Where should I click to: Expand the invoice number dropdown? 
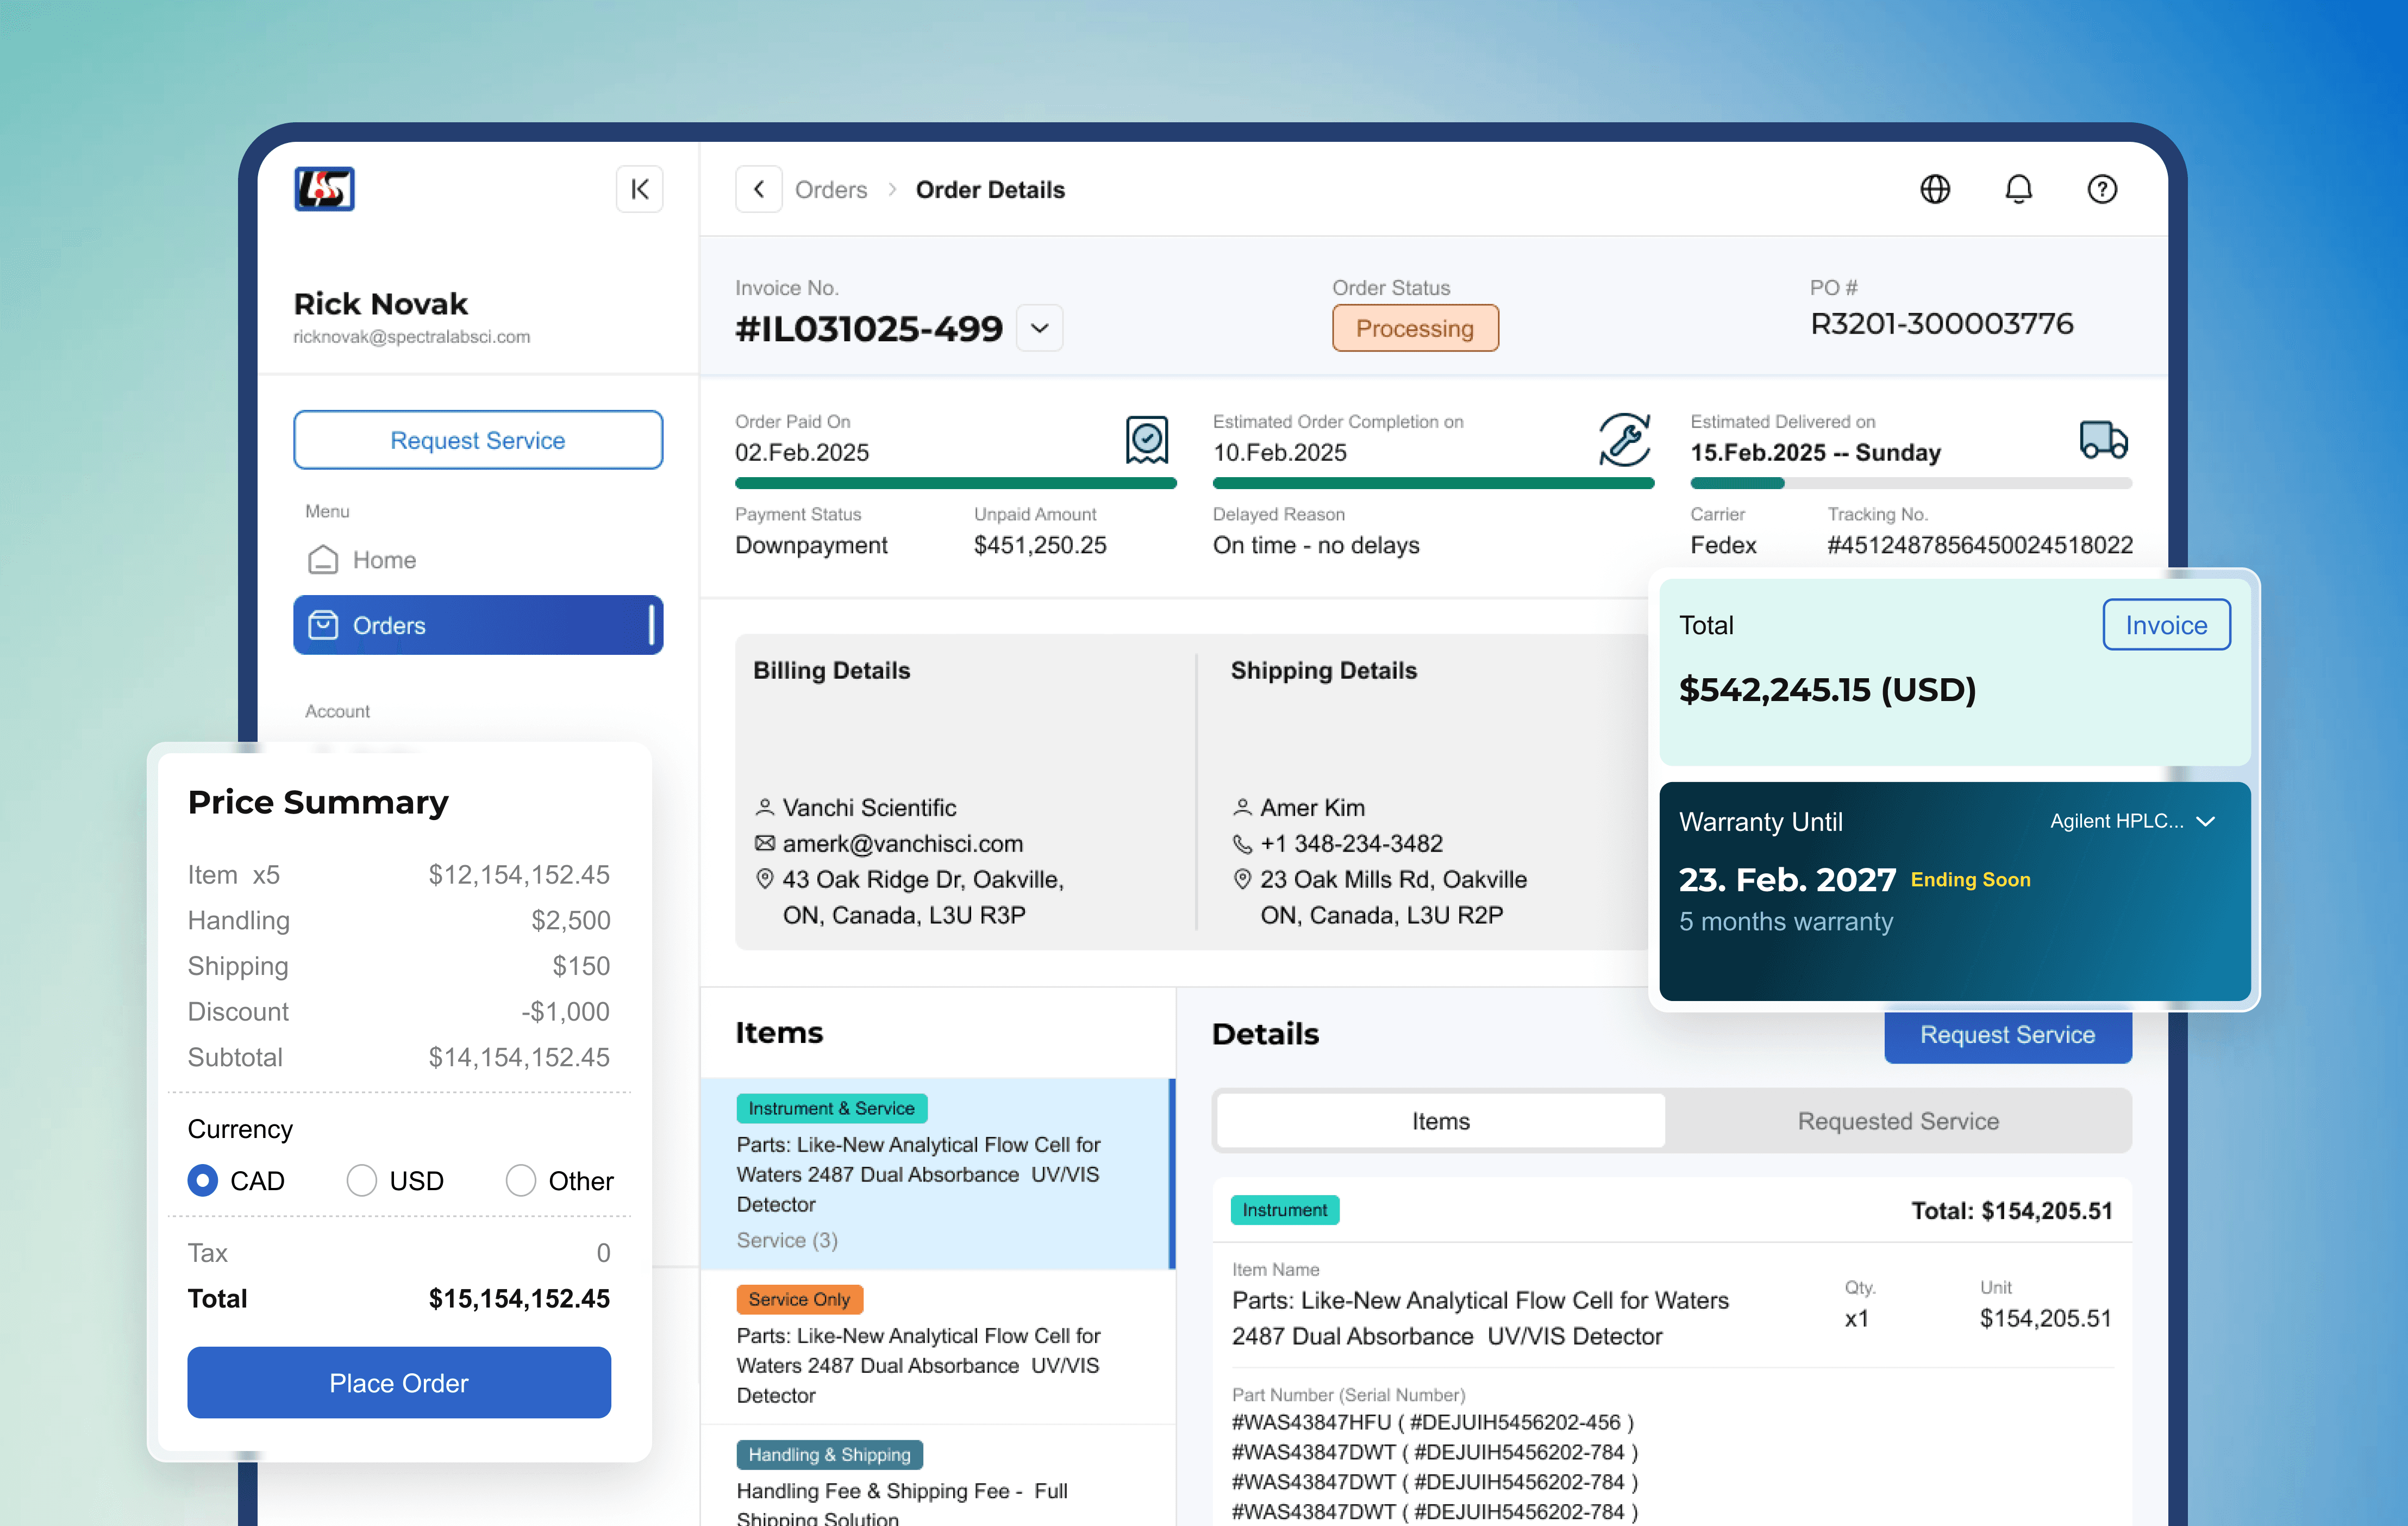click(1039, 328)
